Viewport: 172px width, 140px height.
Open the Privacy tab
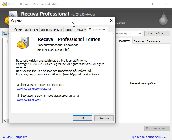coord(81,30)
